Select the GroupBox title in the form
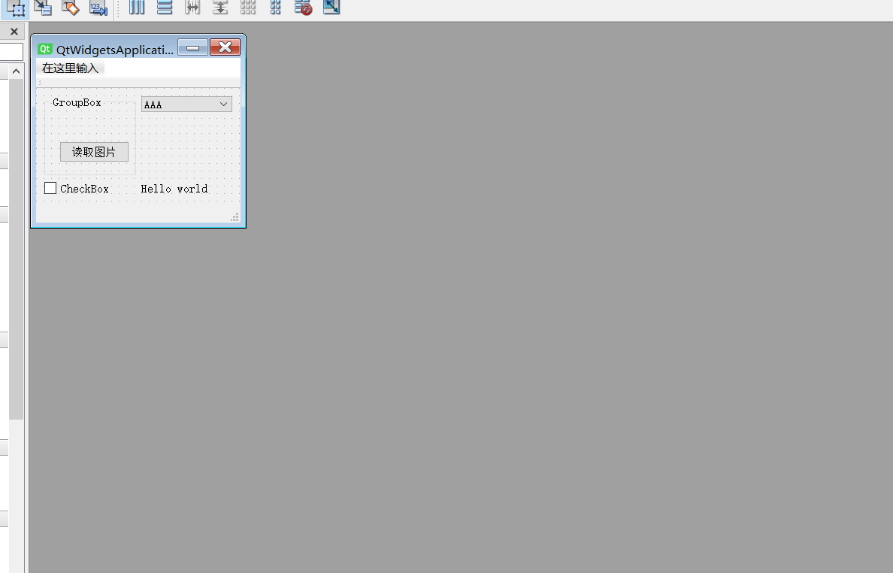 [77, 102]
